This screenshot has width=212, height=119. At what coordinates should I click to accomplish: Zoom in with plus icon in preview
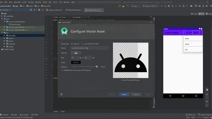(x=207, y=94)
